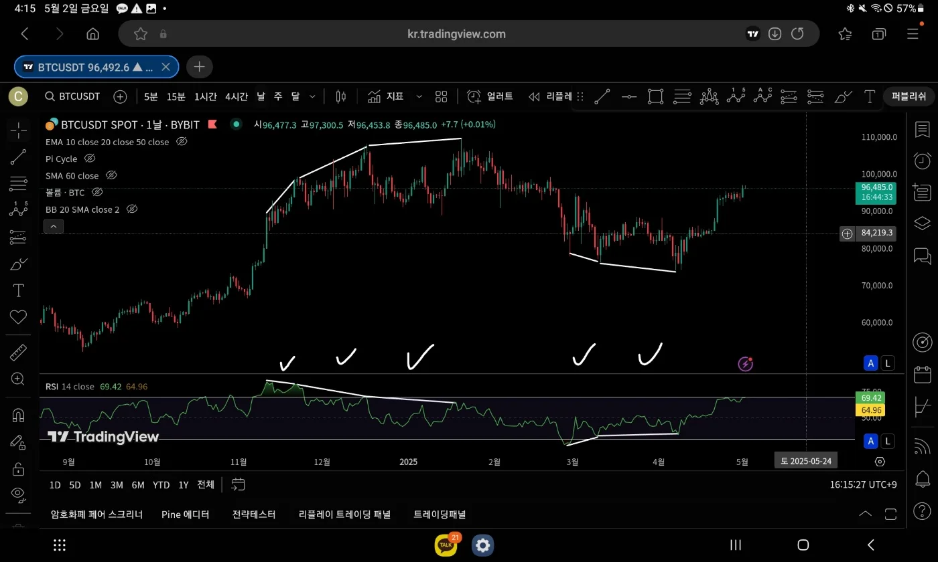Open the 전략테스터 tab
This screenshot has width=938, height=562.
[x=254, y=514]
